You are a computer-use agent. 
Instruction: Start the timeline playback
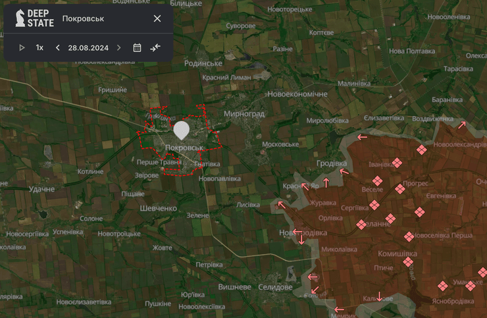click(22, 47)
